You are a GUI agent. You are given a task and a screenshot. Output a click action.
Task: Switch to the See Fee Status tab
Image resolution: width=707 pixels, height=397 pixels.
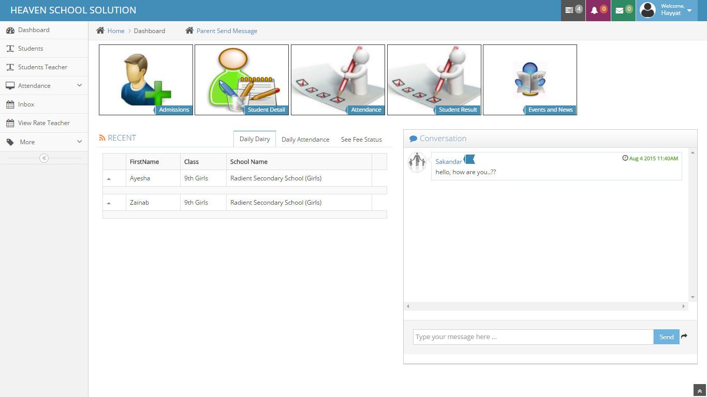coord(361,140)
